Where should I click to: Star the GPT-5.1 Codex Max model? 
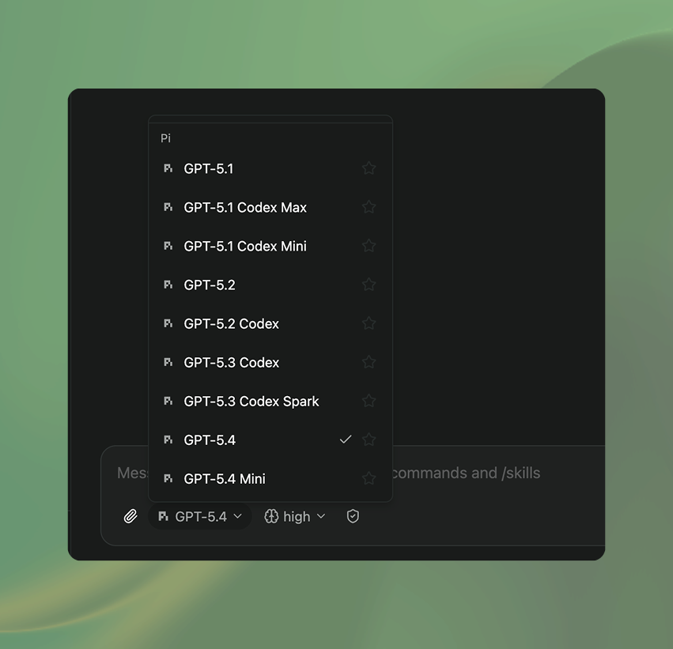click(369, 207)
